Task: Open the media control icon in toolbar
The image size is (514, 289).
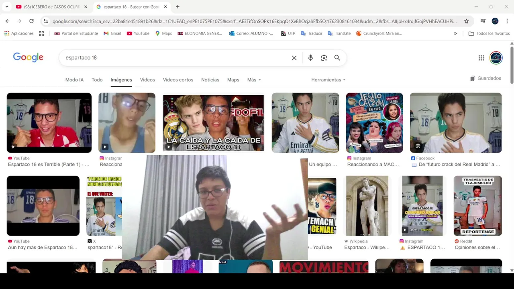Action: (x=483, y=21)
